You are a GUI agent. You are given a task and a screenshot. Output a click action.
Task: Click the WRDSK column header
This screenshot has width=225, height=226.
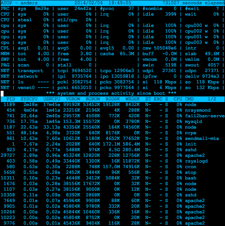[133, 99]
